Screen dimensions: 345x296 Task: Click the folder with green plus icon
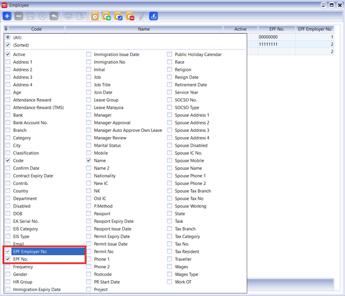(106, 16)
